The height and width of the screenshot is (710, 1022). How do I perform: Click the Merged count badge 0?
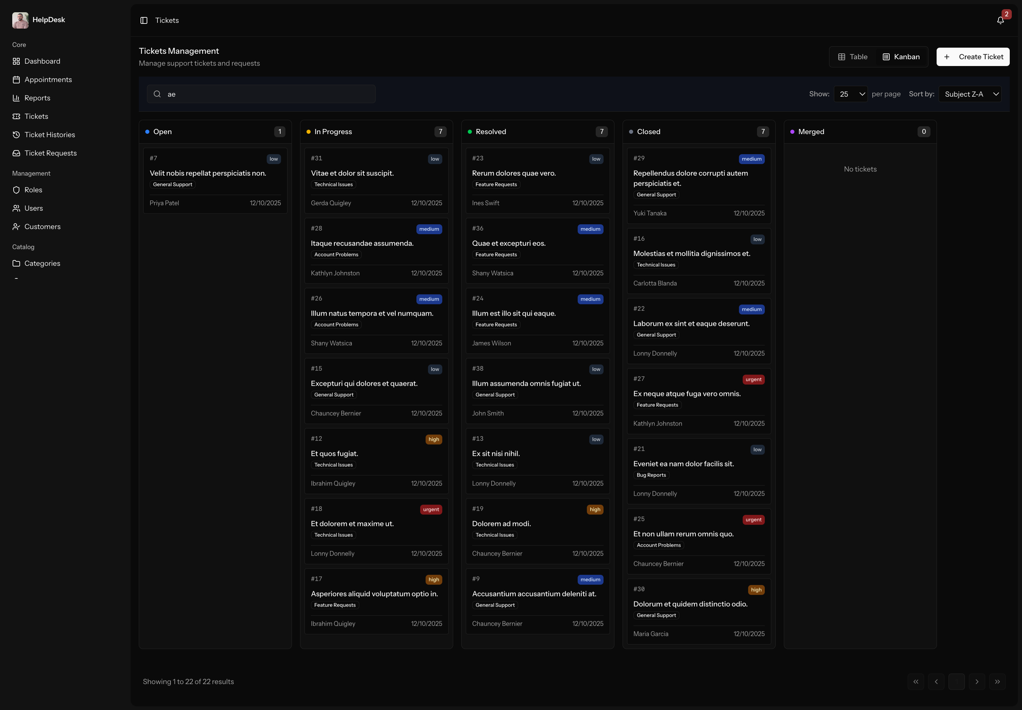(x=924, y=132)
